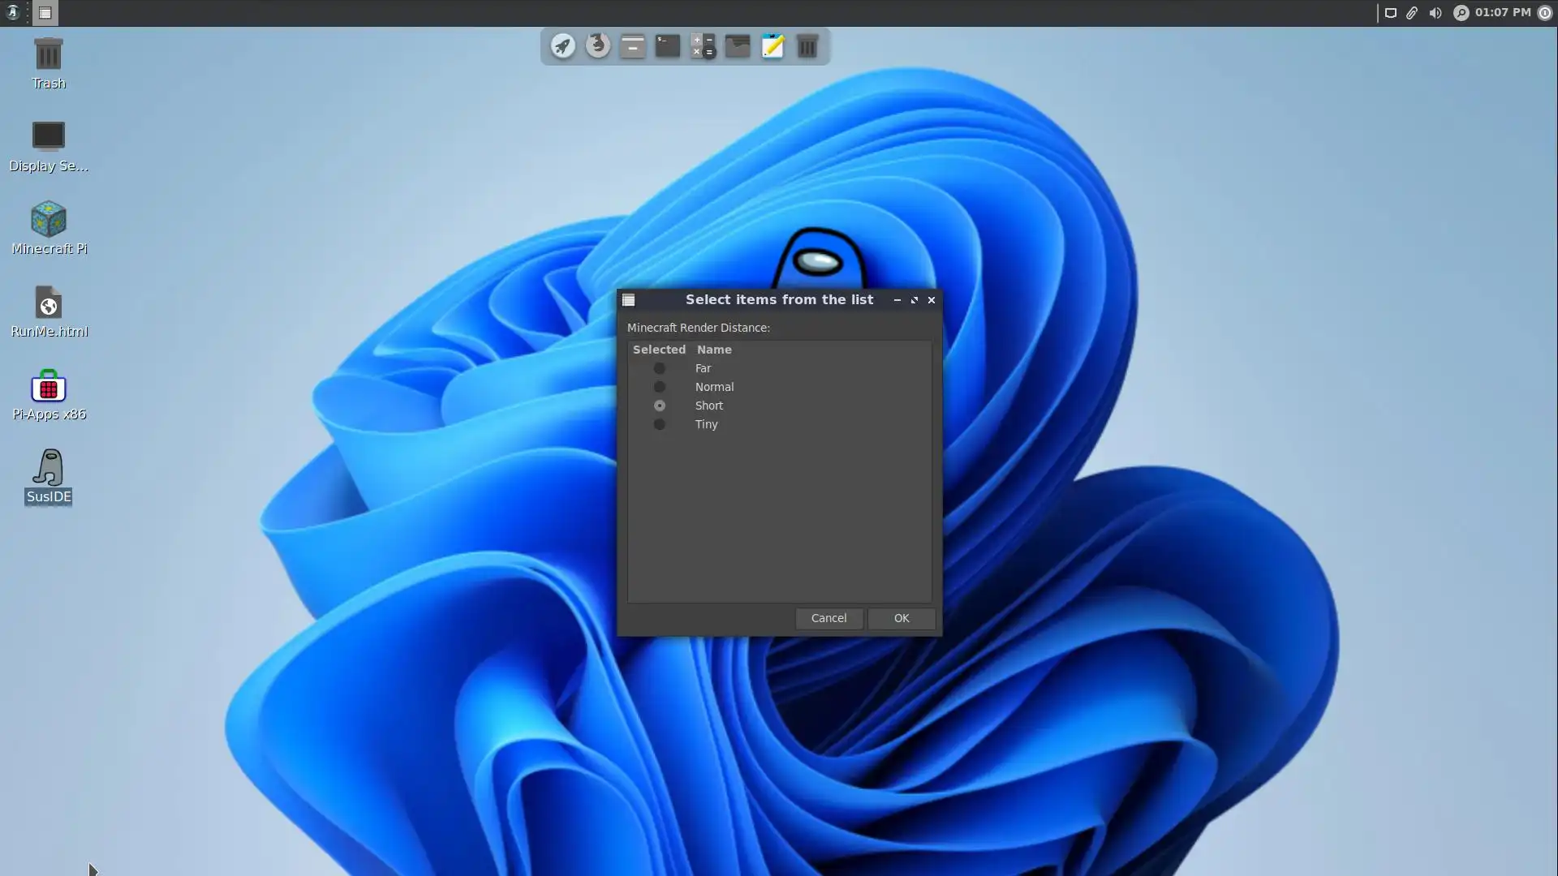The width and height of the screenshot is (1558, 876).
Task: Open Pi-Apps x86 desktop icon
Action: 49,386
